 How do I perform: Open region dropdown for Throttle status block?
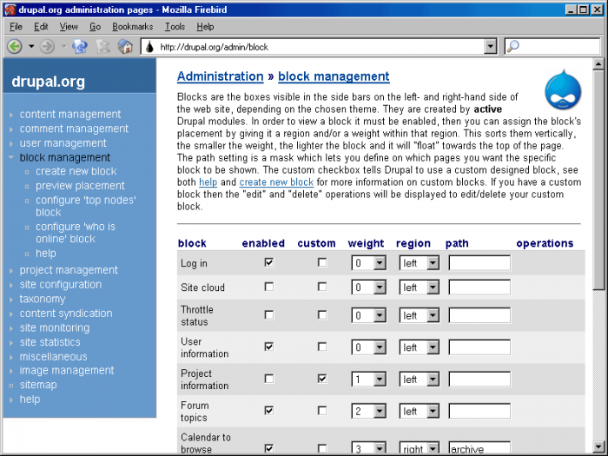click(x=420, y=315)
